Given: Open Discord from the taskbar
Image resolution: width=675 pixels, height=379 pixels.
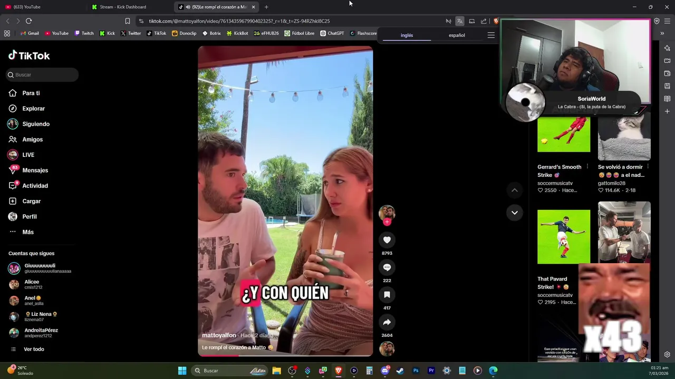Looking at the screenshot, I should (x=385, y=371).
